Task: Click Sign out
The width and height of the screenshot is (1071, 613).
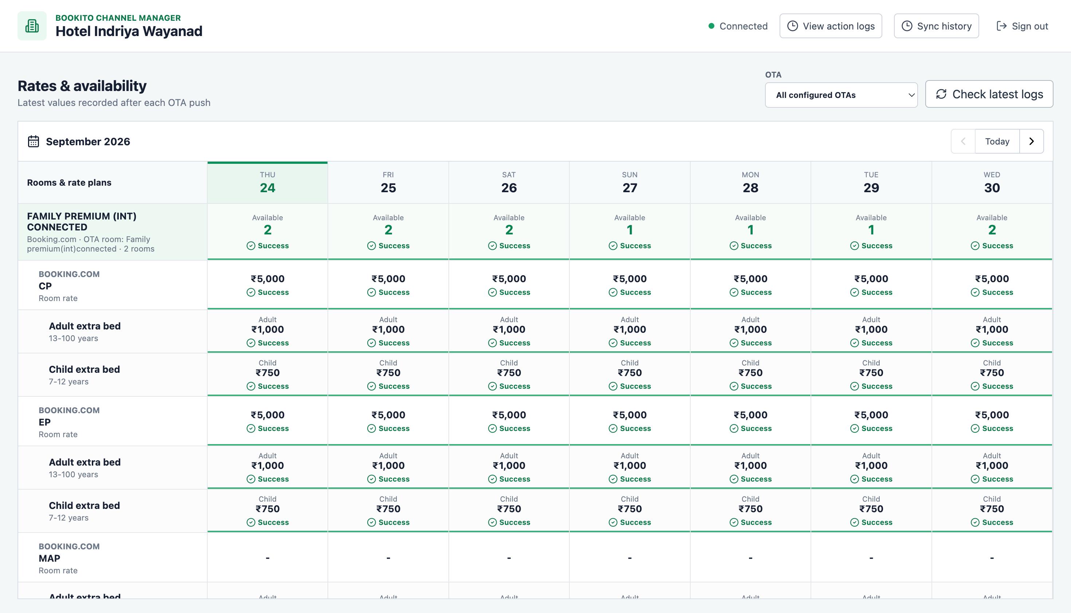Action: point(1022,26)
